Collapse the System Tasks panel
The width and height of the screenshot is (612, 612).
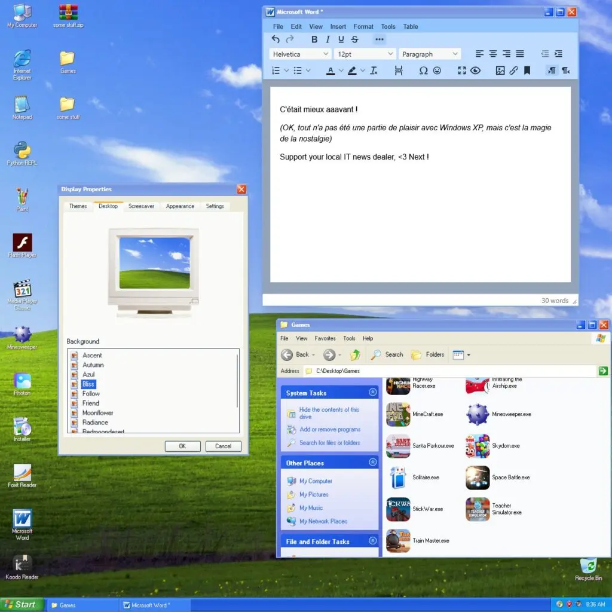(x=373, y=392)
